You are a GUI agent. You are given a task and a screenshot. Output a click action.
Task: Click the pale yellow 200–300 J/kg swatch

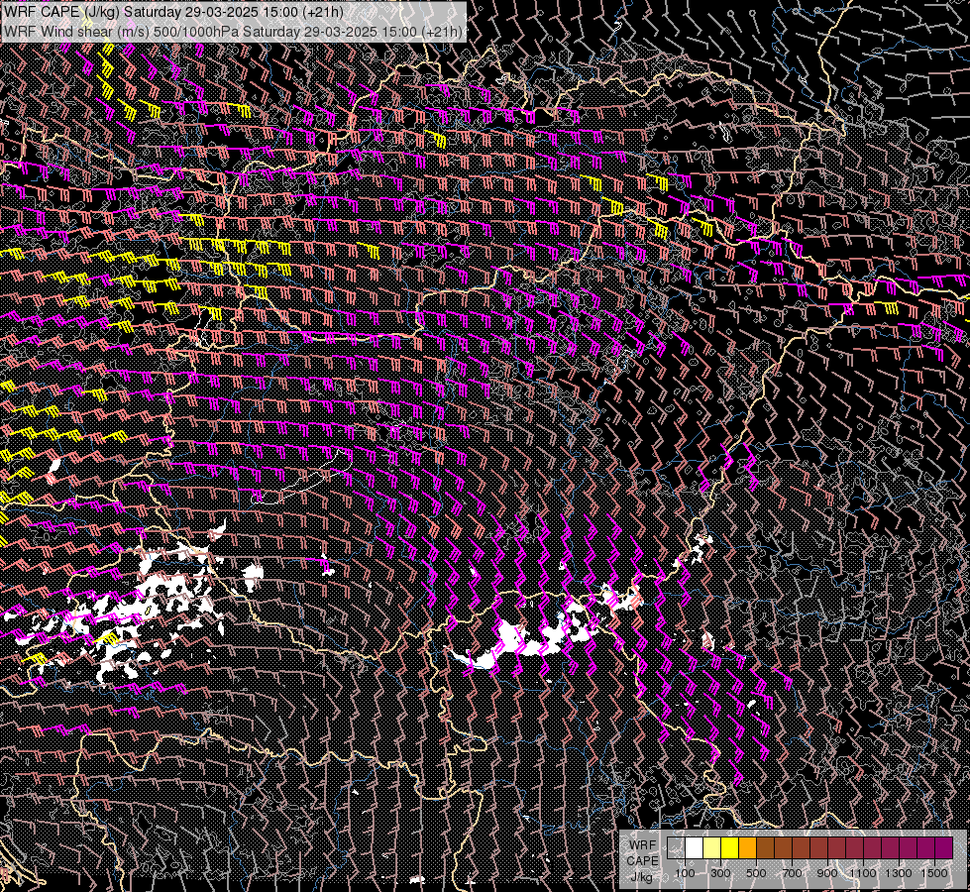tap(712, 848)
